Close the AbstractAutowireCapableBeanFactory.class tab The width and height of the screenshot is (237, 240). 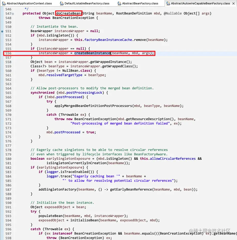coord(233,4)
